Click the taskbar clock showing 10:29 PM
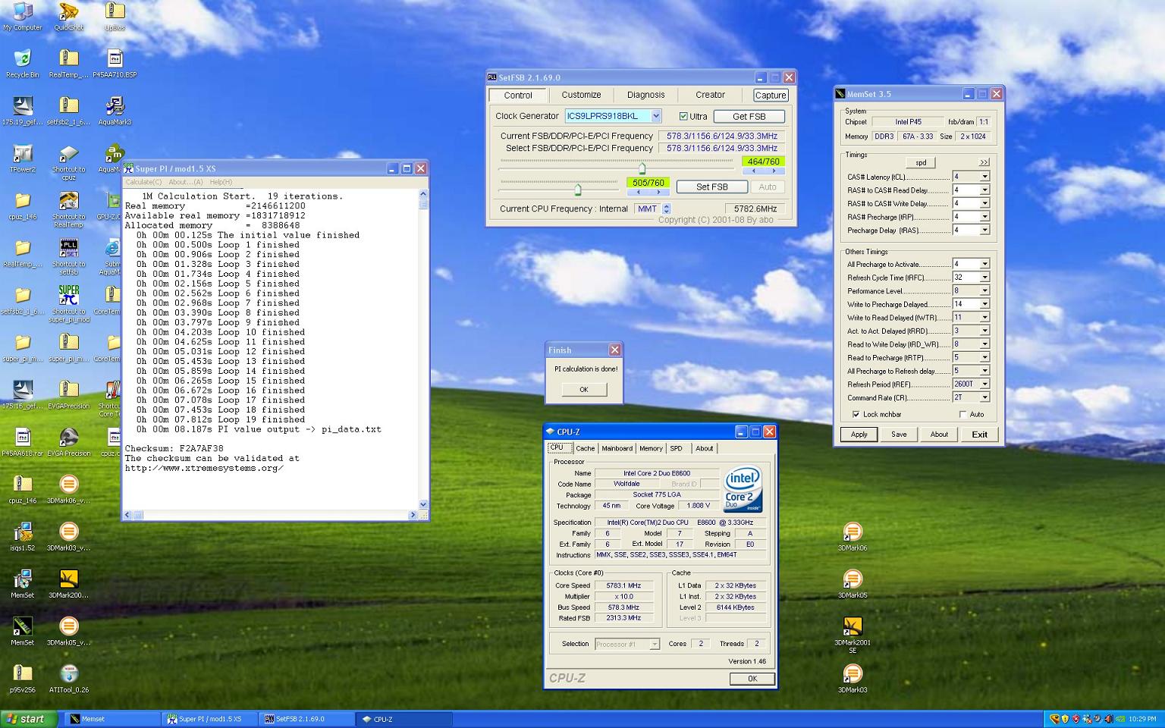This screenshot has height=728, width=1165. click(x=1142, y=719)
